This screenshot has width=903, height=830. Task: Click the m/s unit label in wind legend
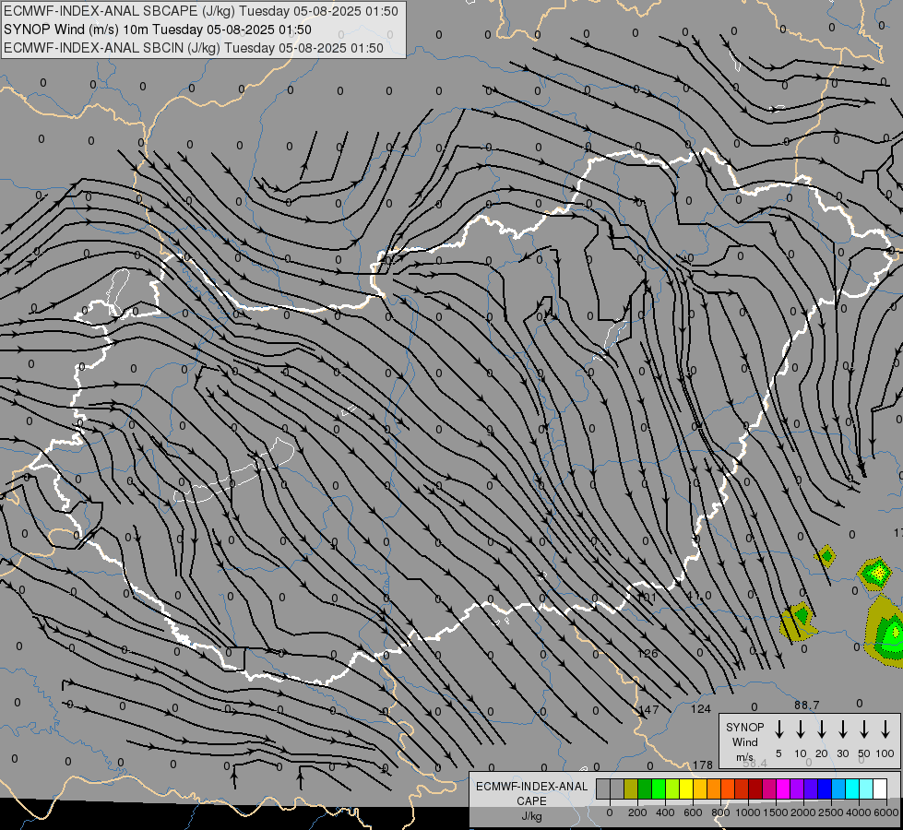tap(744, 757)
